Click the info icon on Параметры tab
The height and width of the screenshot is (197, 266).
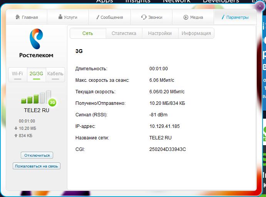tap(223, 17)
